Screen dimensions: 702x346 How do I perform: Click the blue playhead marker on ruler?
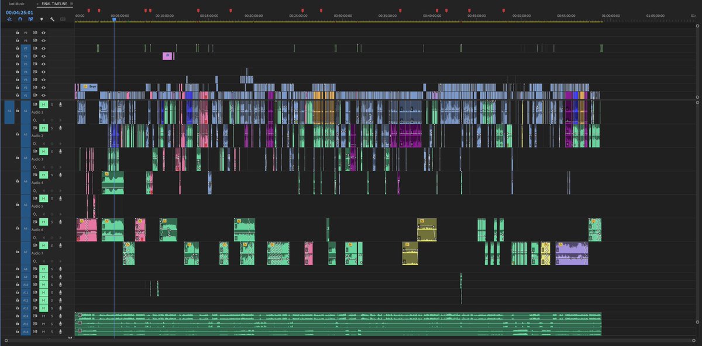(x=114, y=19)
